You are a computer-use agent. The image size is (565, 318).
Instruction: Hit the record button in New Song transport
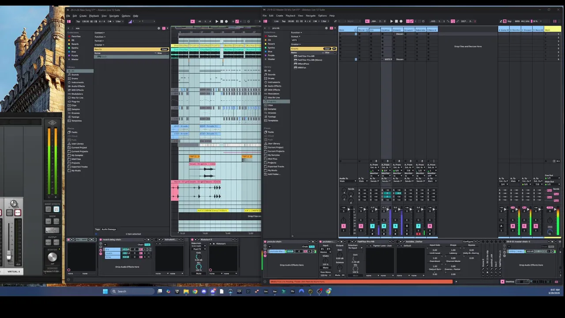(226, 21)
